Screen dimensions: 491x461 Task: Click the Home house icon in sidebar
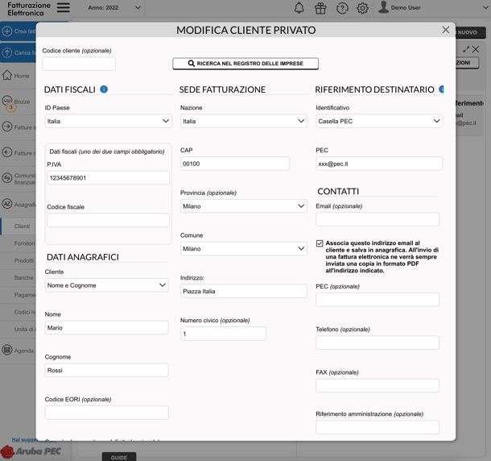pos(7,75)
